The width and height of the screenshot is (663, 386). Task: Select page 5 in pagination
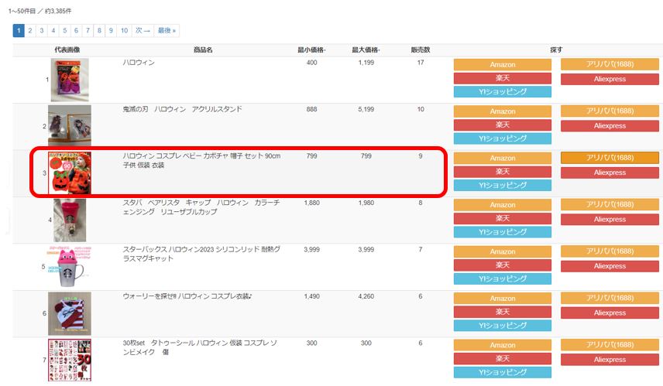(64, 31)
